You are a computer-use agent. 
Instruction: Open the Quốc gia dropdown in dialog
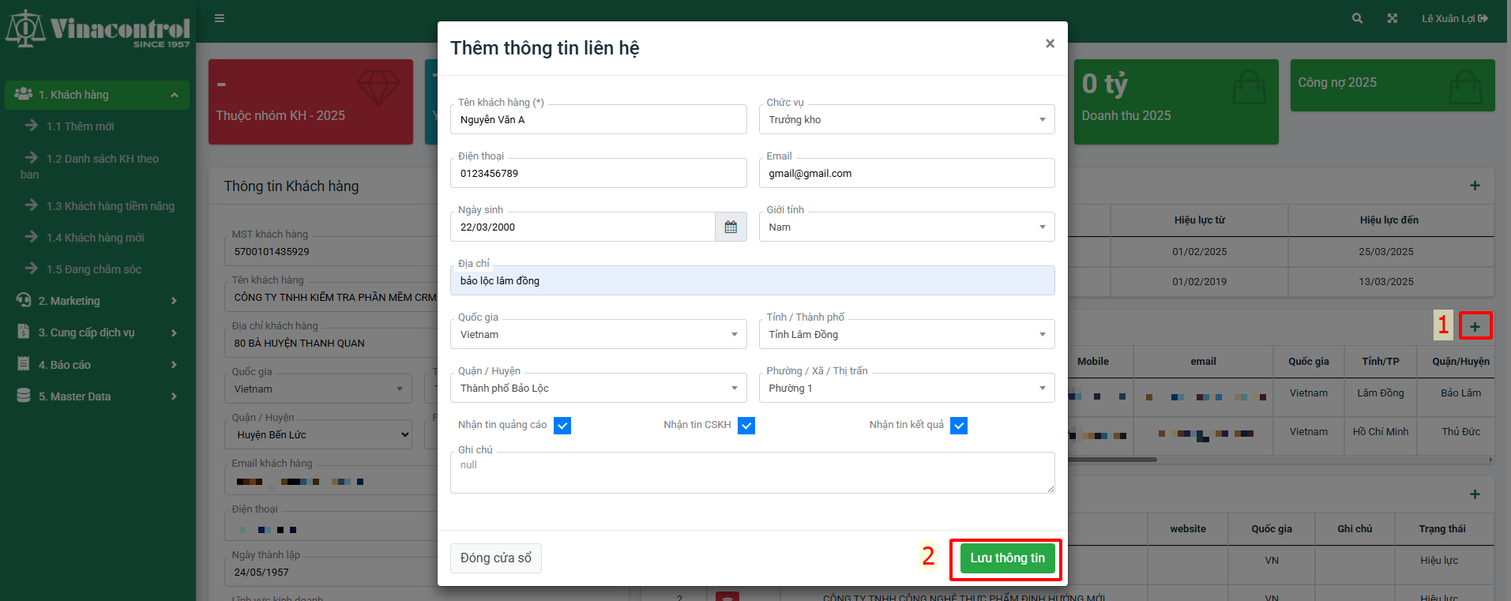click(x=599, y=334)
